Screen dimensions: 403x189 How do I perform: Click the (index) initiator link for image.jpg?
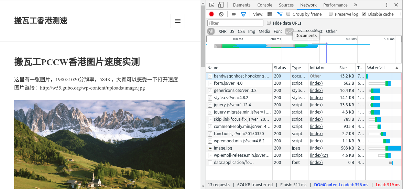[x=316, y=148]
